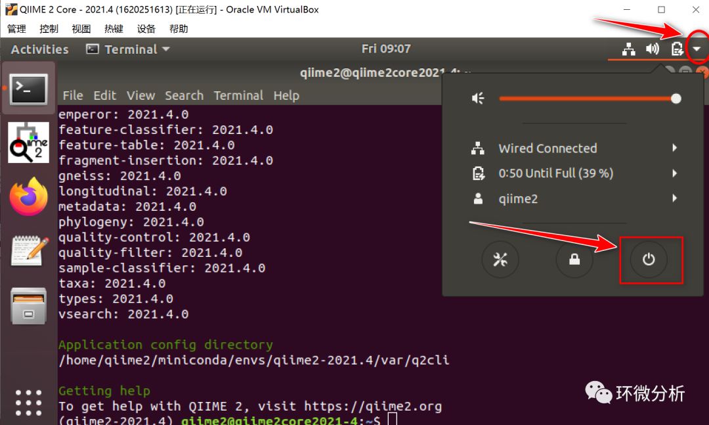The height and width of the screenshot is (425, 709).
Task: Click the 'emperor: 2021.4.0' line
Action: pos(123,114)
